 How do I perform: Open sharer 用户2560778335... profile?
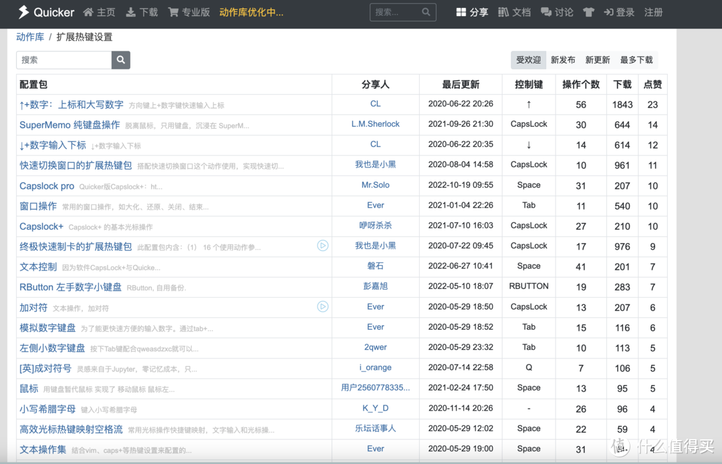tap(375, 388)
